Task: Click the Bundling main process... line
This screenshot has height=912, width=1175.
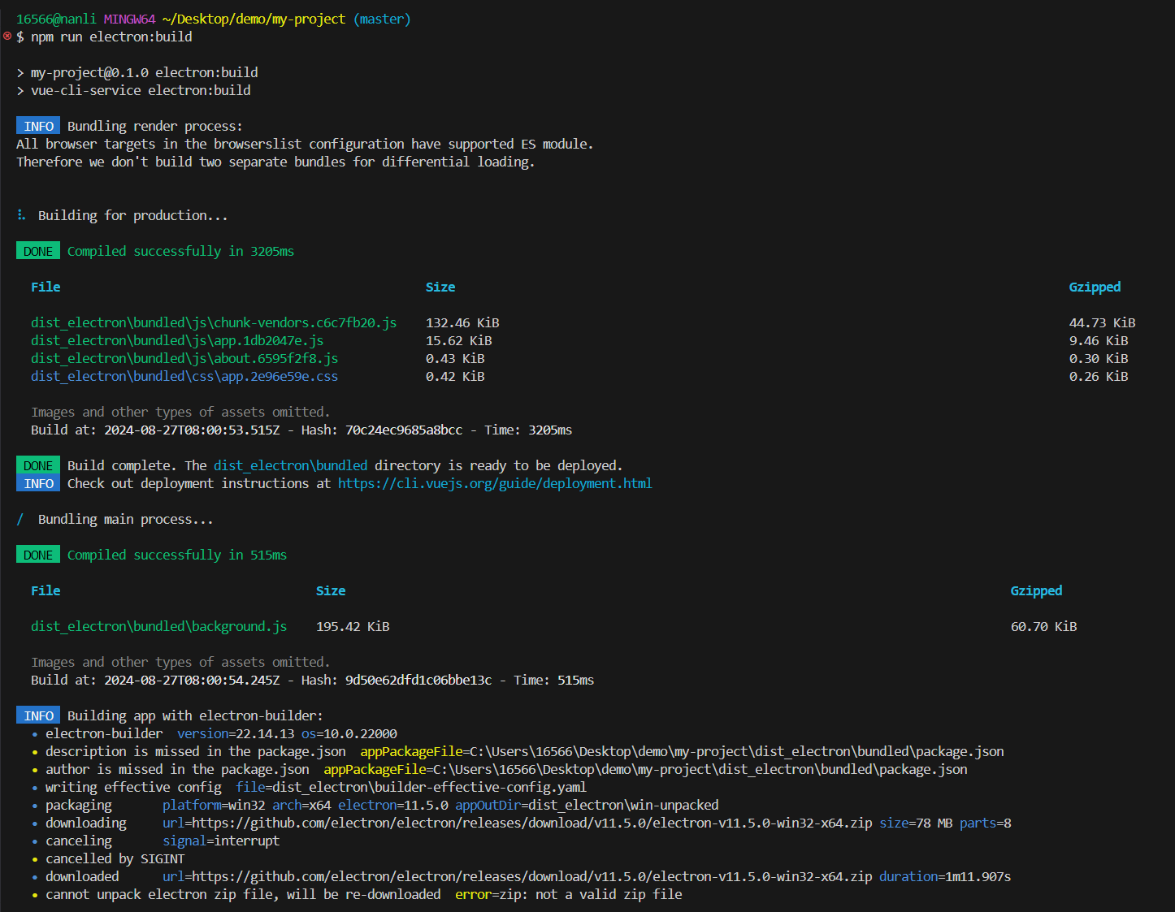Action: tap(125, 519)
